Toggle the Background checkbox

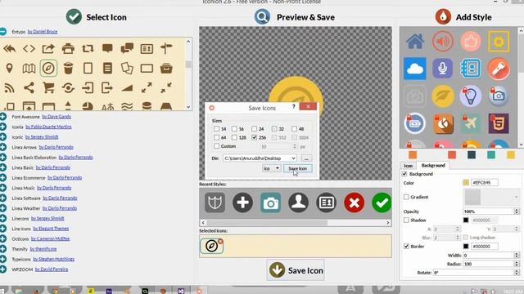[404, 174]
